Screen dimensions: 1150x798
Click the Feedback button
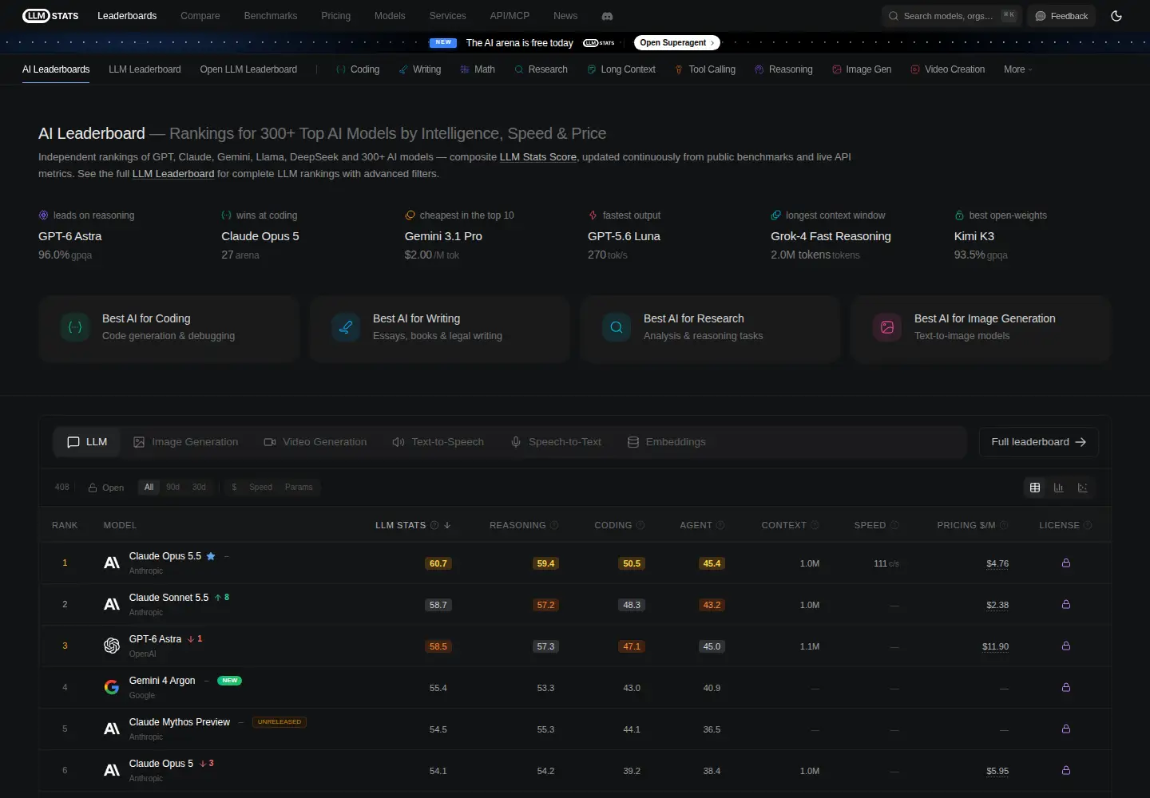pos(1061,16)
